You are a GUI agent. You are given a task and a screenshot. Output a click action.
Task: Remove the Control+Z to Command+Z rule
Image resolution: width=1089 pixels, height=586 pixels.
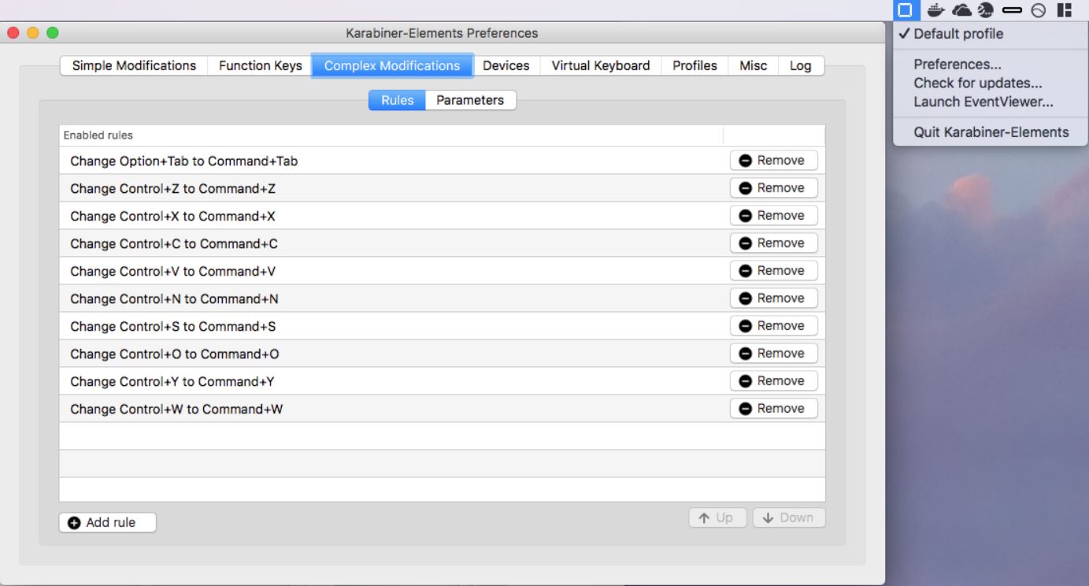pos(773,188)
